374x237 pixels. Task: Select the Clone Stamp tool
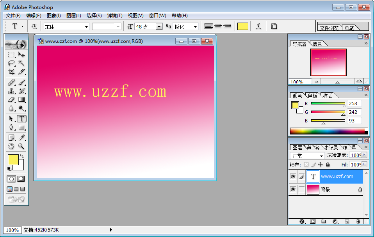coord(11,91)
